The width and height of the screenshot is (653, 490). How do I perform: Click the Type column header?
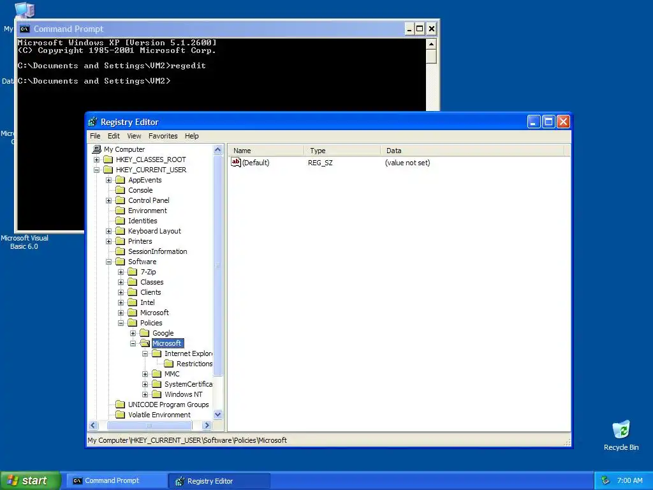click(x=342, y=151)
